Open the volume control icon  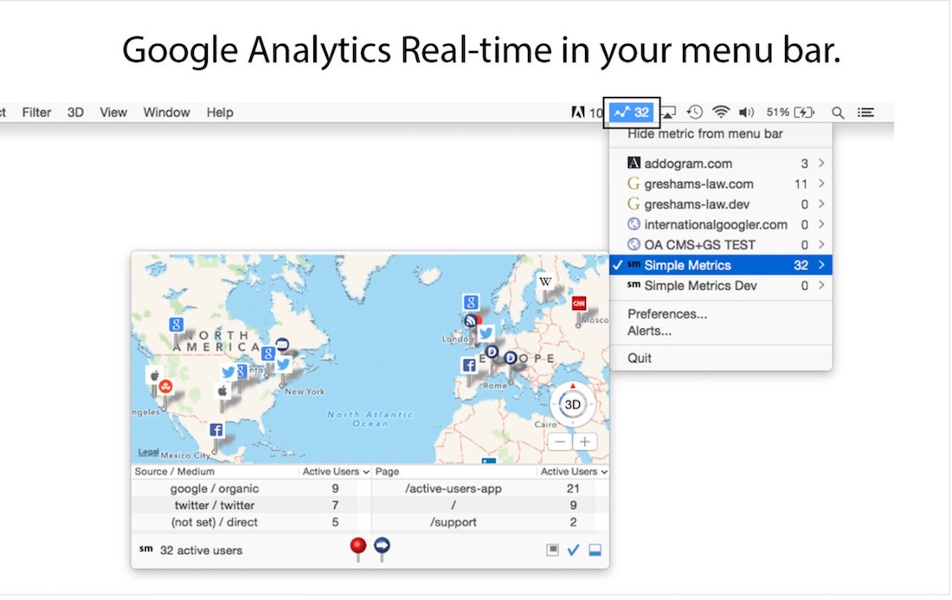[746, 113]
